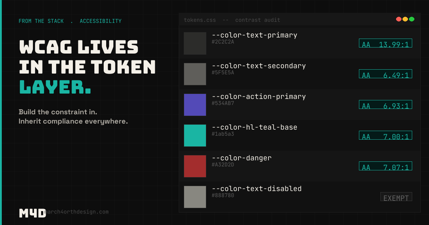Click the AA 6.49:1 contrast badge

(385, 74)
